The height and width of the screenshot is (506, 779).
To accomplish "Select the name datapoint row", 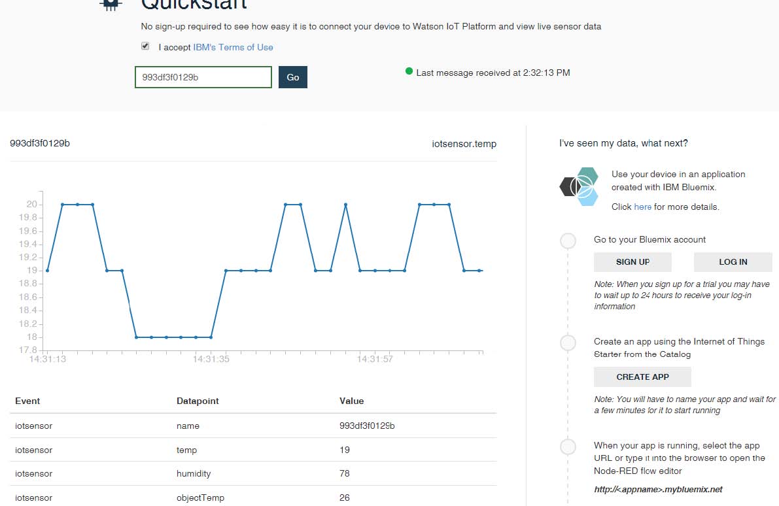I will 253,426.
